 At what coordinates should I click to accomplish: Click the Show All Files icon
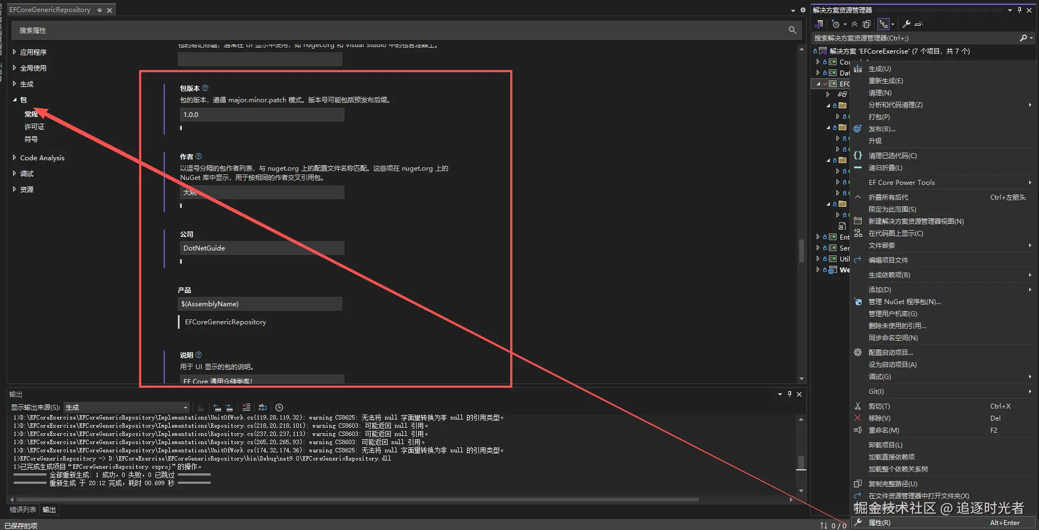pyautogui.click(x=867, y=24)
